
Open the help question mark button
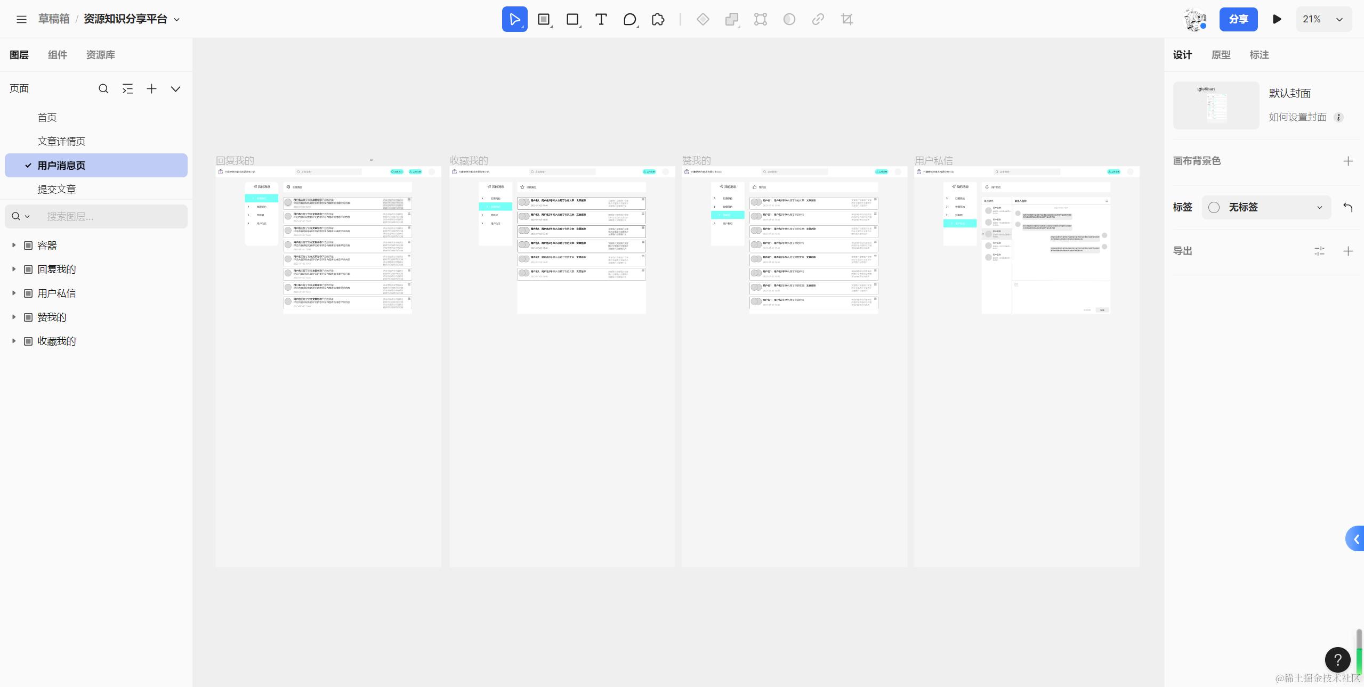[x=1337, y=660]
